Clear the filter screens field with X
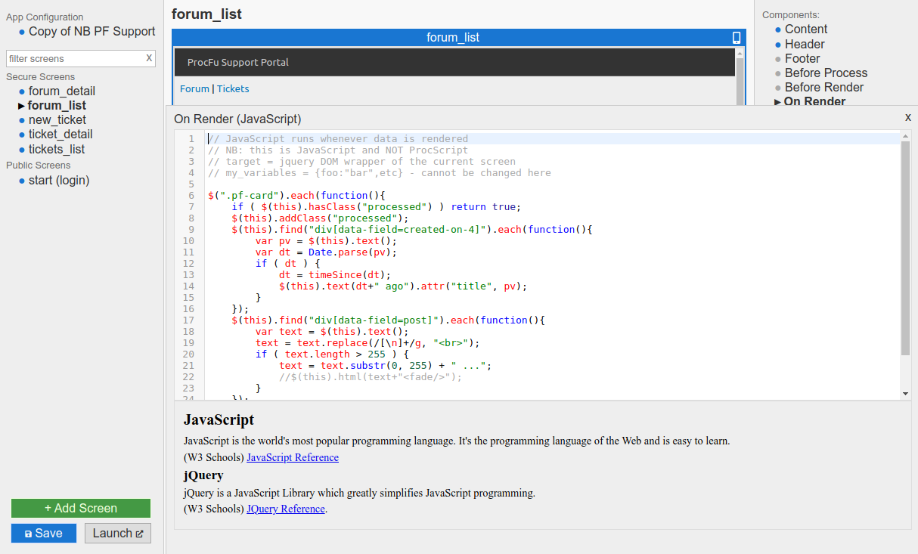 [149, 58]
